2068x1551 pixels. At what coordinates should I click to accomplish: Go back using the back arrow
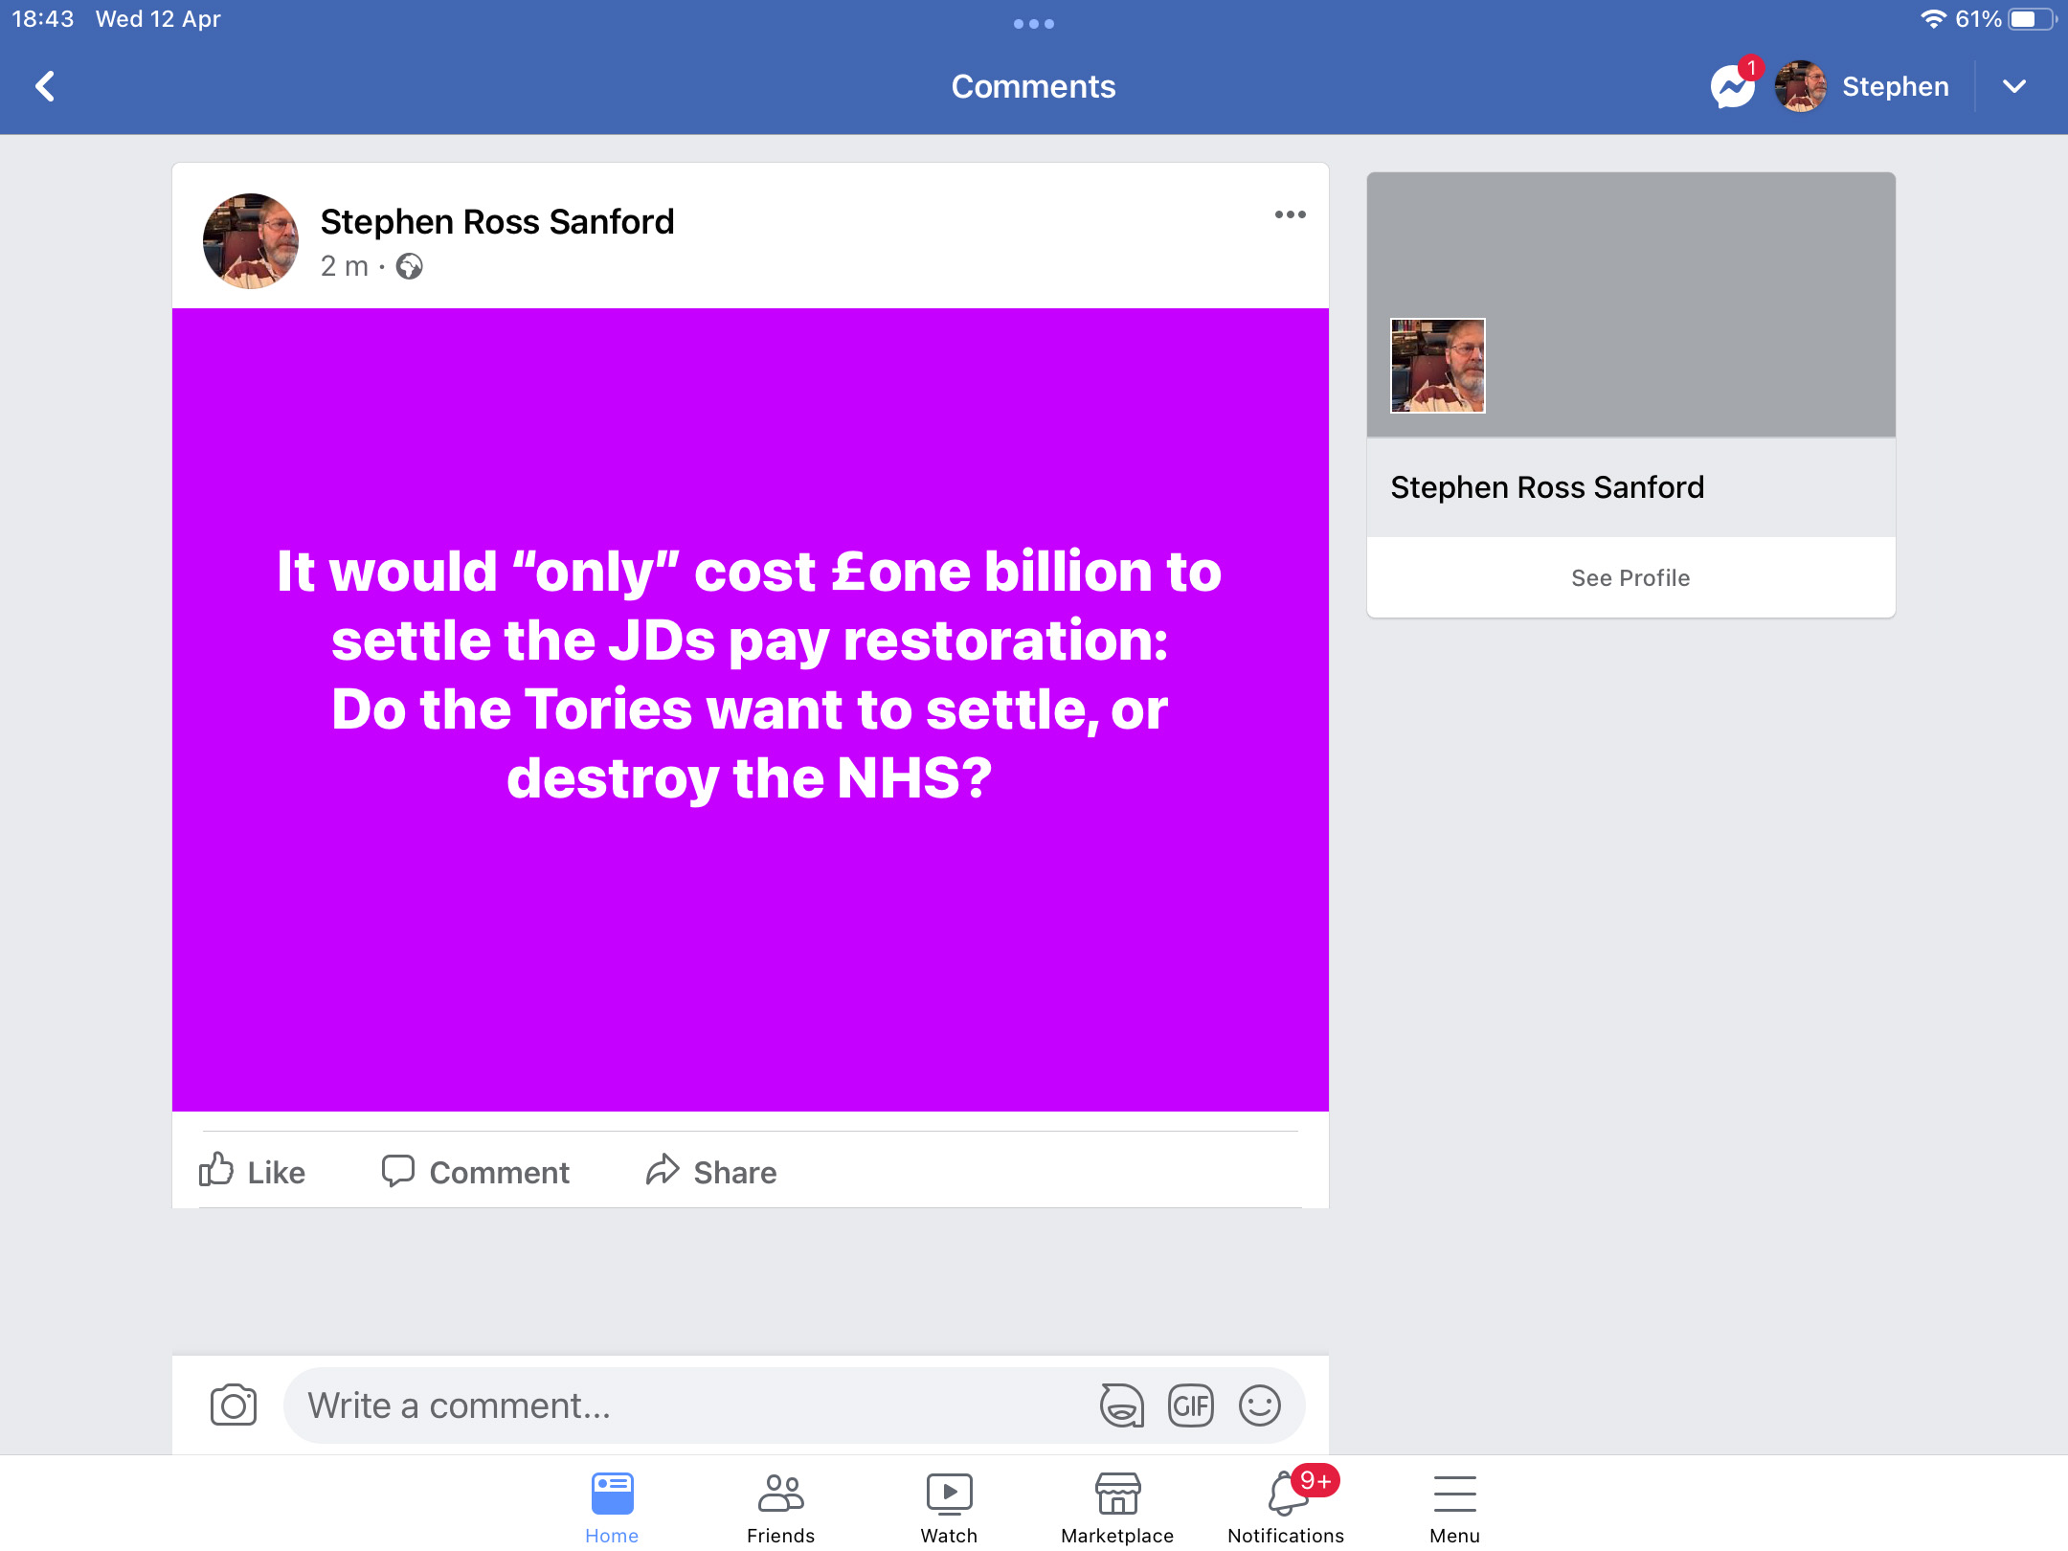[x=45, y=86]
